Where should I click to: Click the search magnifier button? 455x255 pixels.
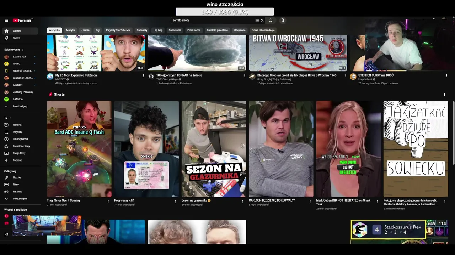point(271,21)
